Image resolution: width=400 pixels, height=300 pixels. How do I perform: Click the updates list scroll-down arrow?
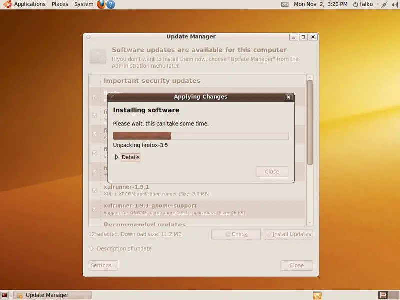[x=310, y=223]
